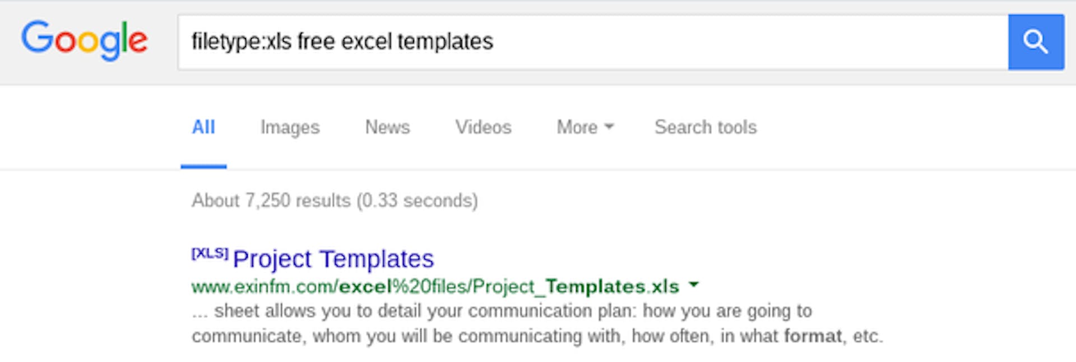1076x362 pixels.
Task: Click the [XLS] file type label
Action: coord(210,253)
